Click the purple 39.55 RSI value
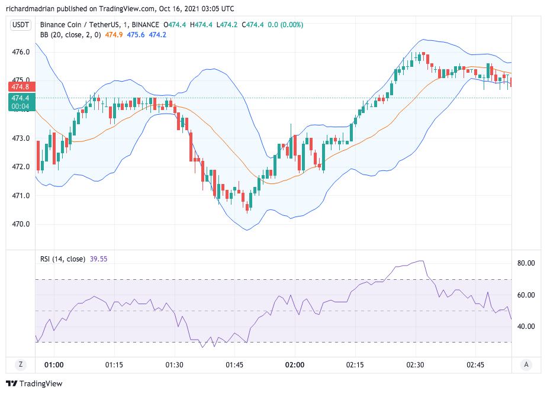 click(x=99, y=259)
